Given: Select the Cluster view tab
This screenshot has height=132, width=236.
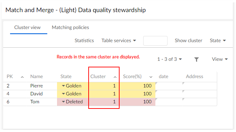Looking at the screenshot, I should [27, 27].
